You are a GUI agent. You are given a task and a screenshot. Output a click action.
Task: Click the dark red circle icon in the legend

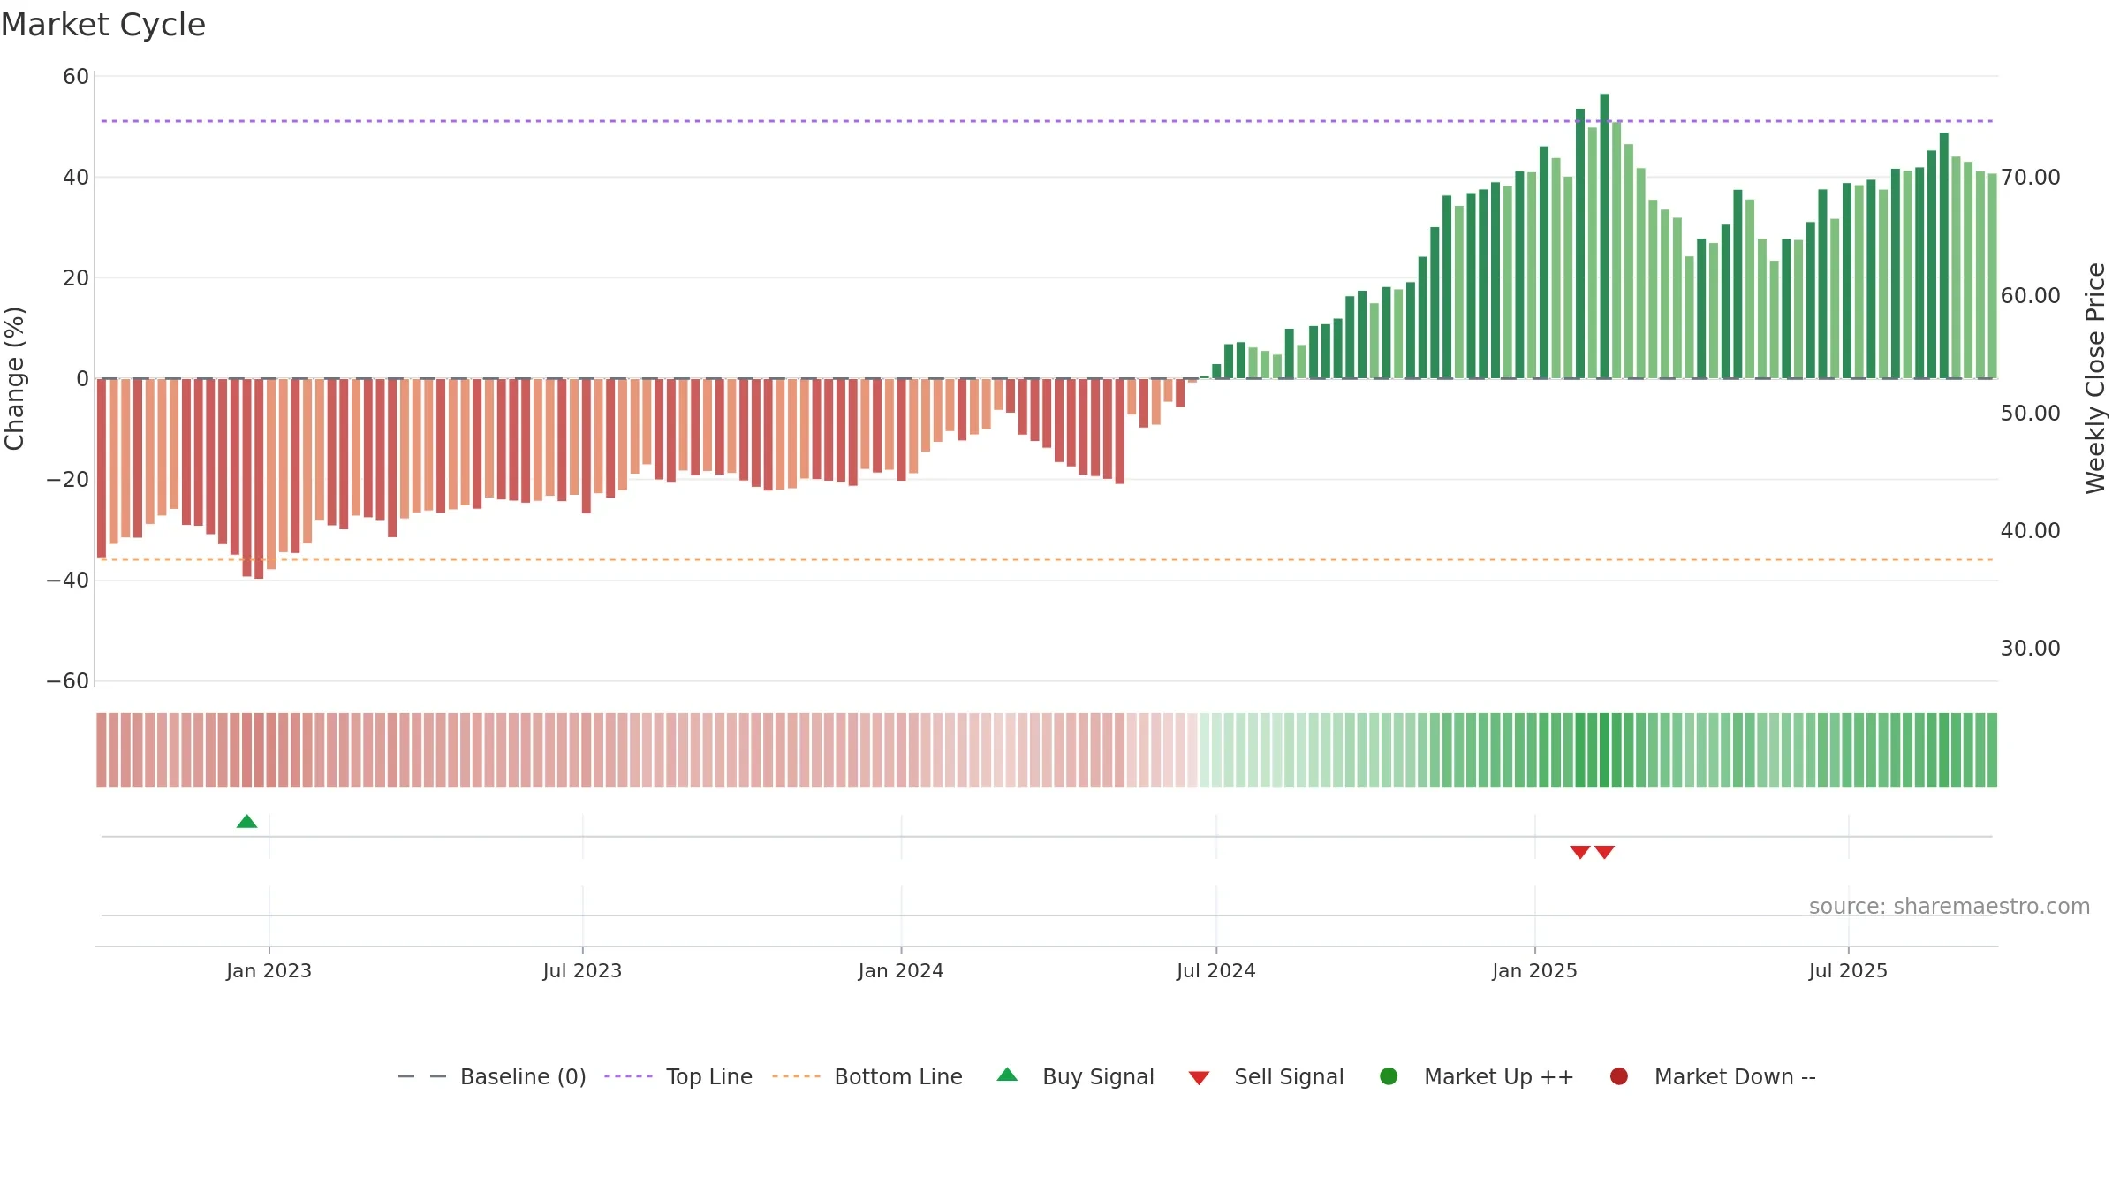click(x=1619, y=1076)
